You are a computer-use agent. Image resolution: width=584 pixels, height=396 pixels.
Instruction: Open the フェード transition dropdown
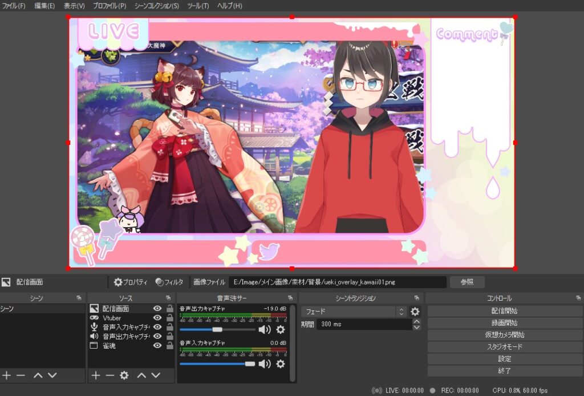(350, 312)
